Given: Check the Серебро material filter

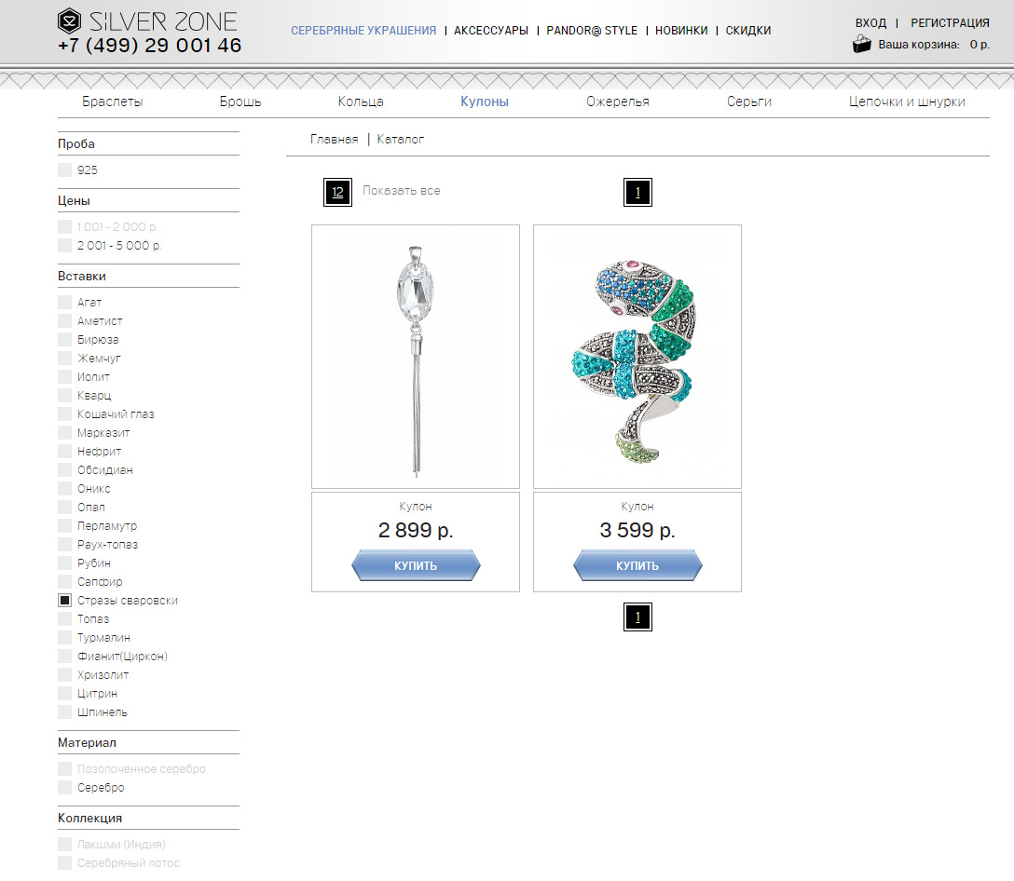Looking at the screenshot, I should 64,787.
